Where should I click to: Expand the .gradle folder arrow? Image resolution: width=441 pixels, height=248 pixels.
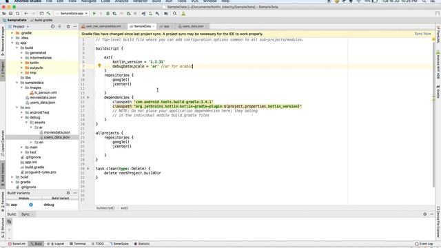(x=12, y=33)
